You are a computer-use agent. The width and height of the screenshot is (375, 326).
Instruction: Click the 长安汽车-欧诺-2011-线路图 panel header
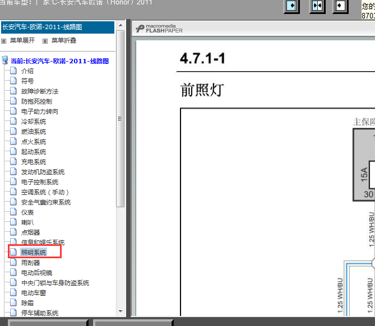pyautogui.click(x=58, y=27)
